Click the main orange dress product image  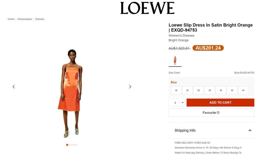[70, 93]
